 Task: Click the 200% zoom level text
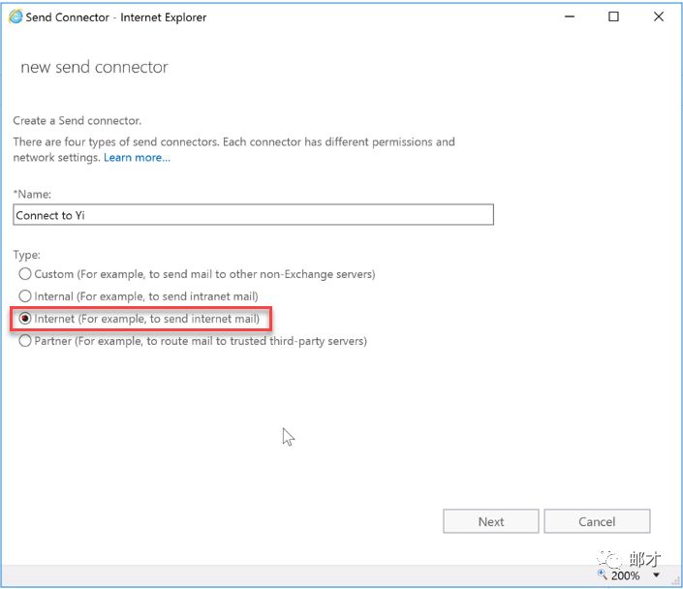[626, 575]
